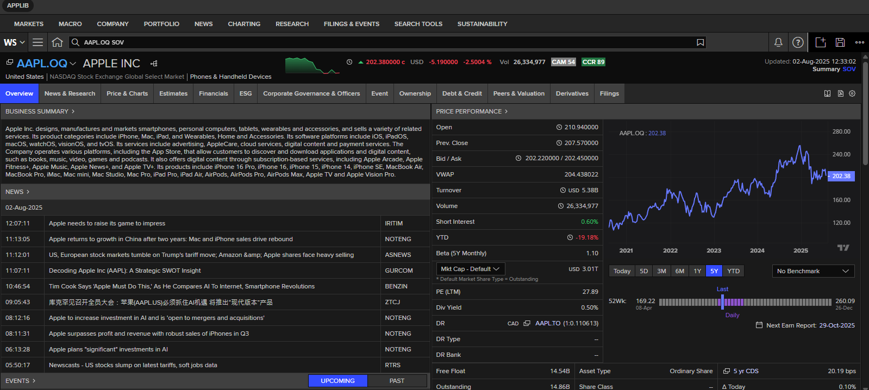Expand the EVENTS section header
The width and height of the screenshot is (869, 390).
[x=20, y=381]
